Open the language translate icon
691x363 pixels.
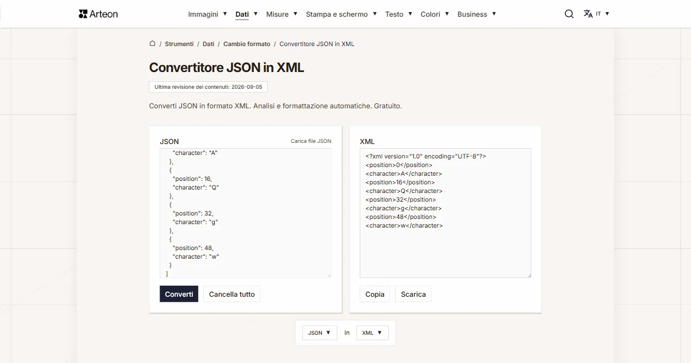pos(588,14)
